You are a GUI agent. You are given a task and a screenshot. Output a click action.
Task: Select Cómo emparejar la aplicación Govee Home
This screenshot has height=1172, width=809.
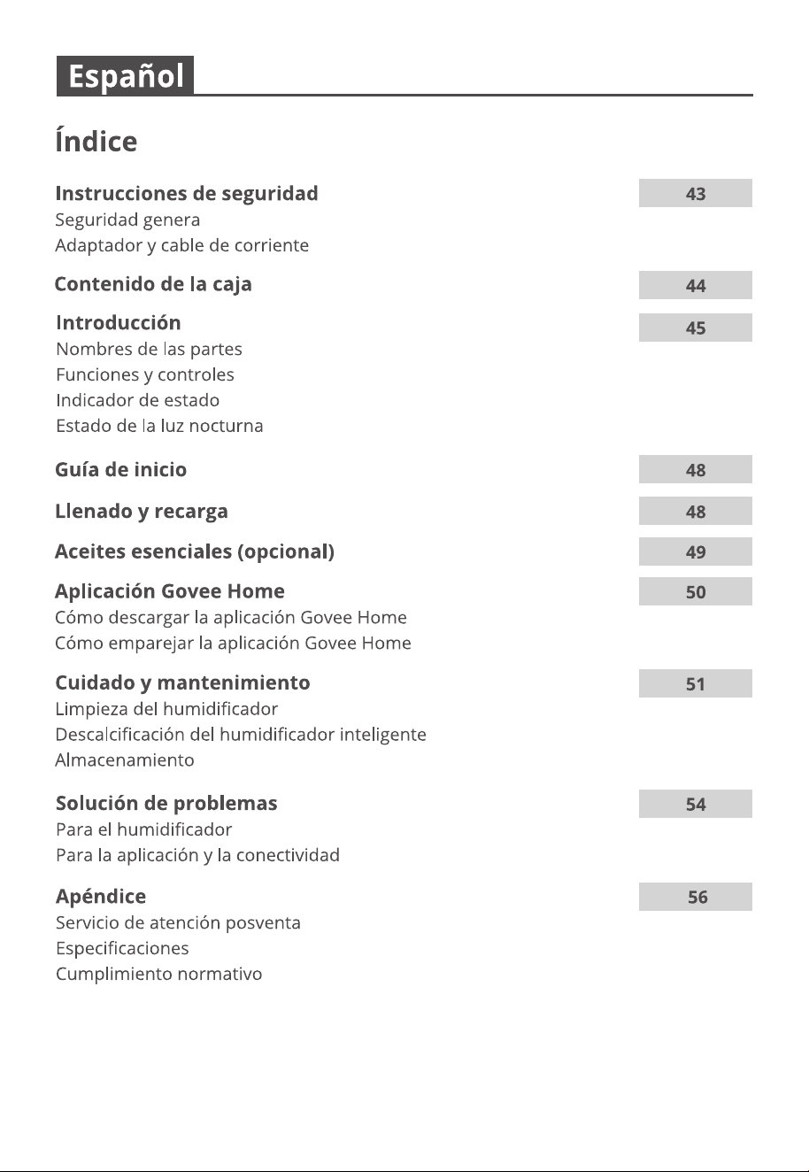coord(233,643)
